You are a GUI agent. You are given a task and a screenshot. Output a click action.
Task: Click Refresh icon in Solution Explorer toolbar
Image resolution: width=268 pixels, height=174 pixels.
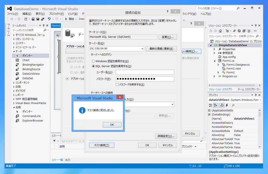239,31
